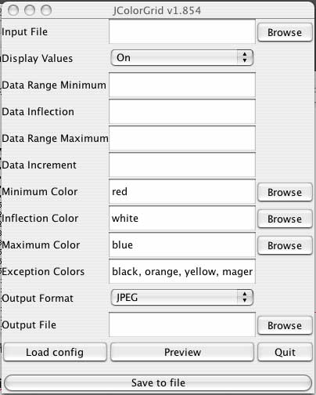The width and height of the screenshot is (316, 395).
Task: Browse for the Maximum Color
Action: click(x=285, y=245)
